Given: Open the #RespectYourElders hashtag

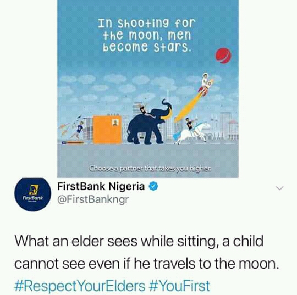Looking at the screenshot, I should click(x=80, y=286).
